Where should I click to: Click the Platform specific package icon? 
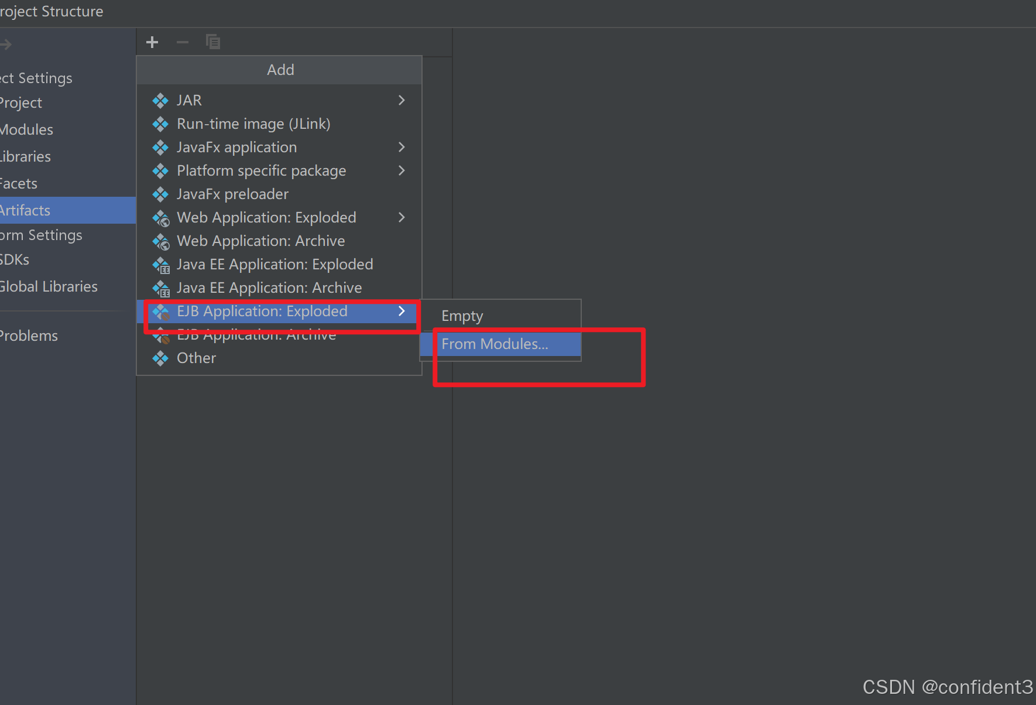click(x=160, y=171)
